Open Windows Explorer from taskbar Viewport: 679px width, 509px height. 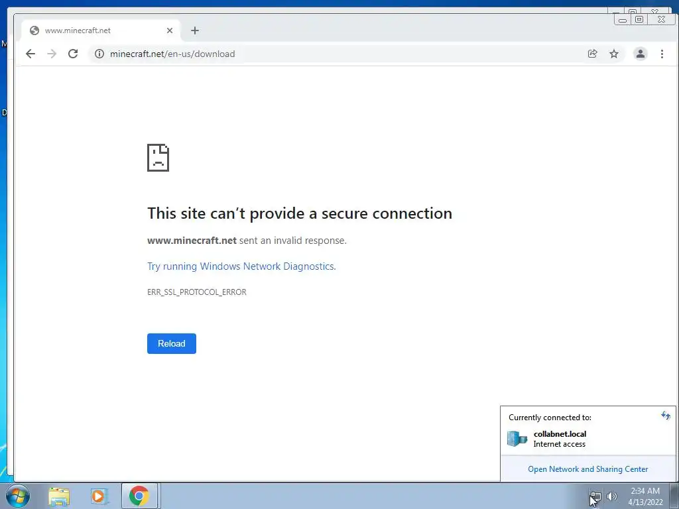click(x=59, y=496)
